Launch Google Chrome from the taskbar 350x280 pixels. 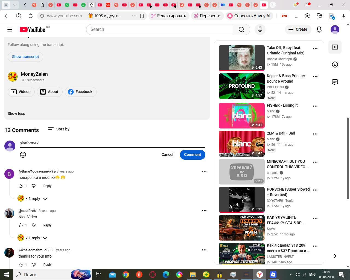(126, 275)
